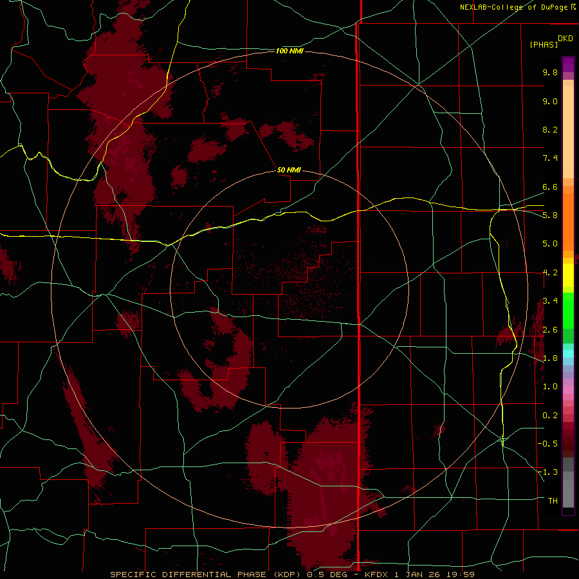Select the 4.2 value on color scale

point(550,273)
